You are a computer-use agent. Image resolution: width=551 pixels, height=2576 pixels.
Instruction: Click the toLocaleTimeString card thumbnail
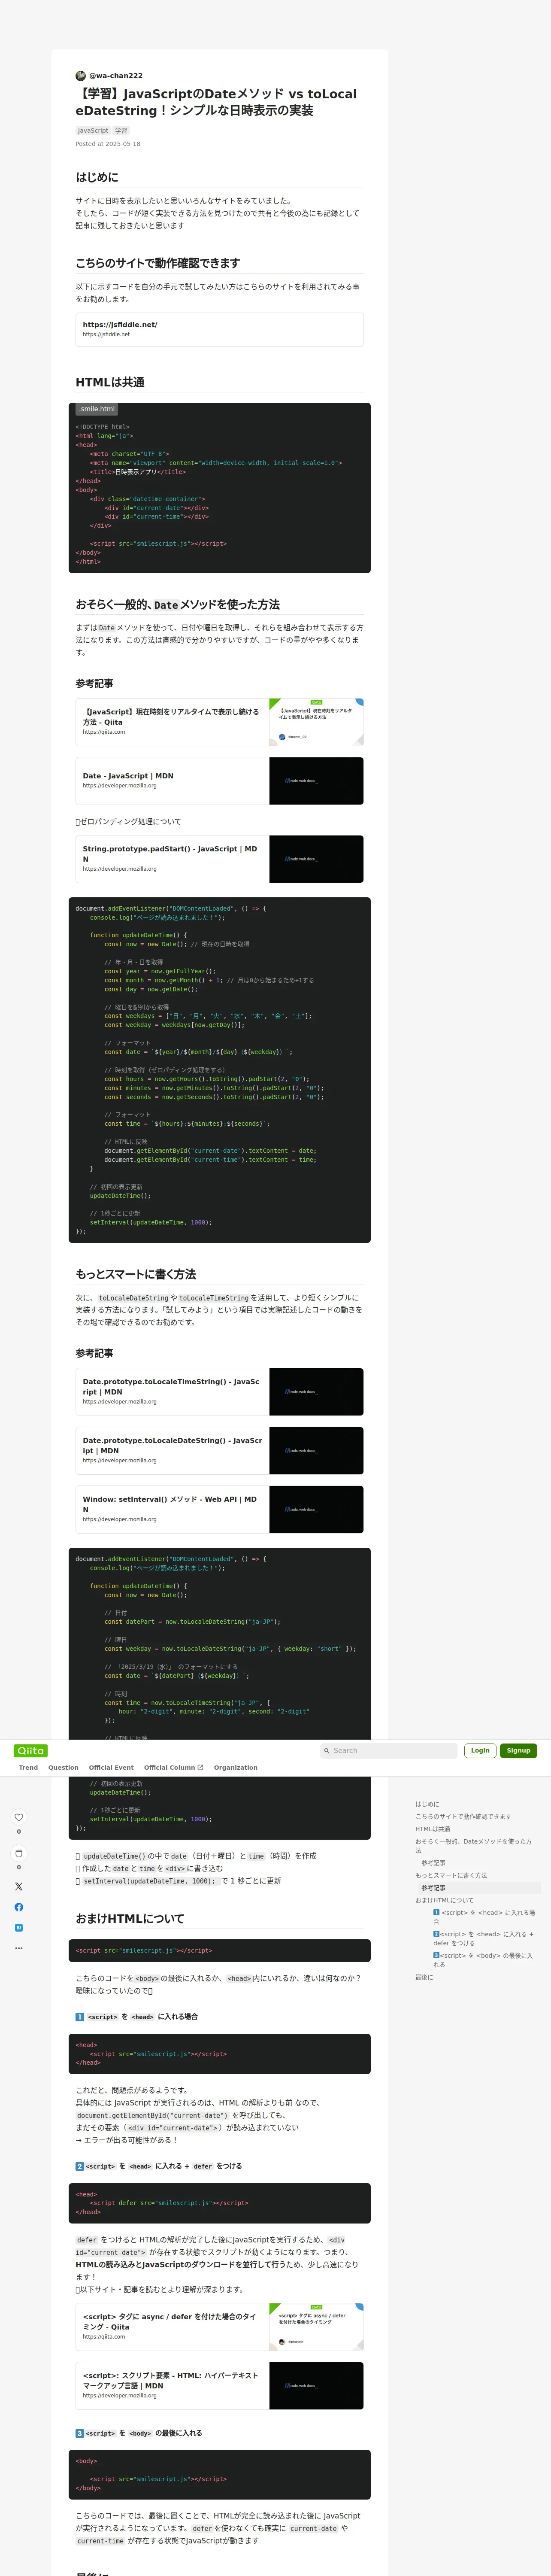pyautogui.click(x=316, y=1392)
